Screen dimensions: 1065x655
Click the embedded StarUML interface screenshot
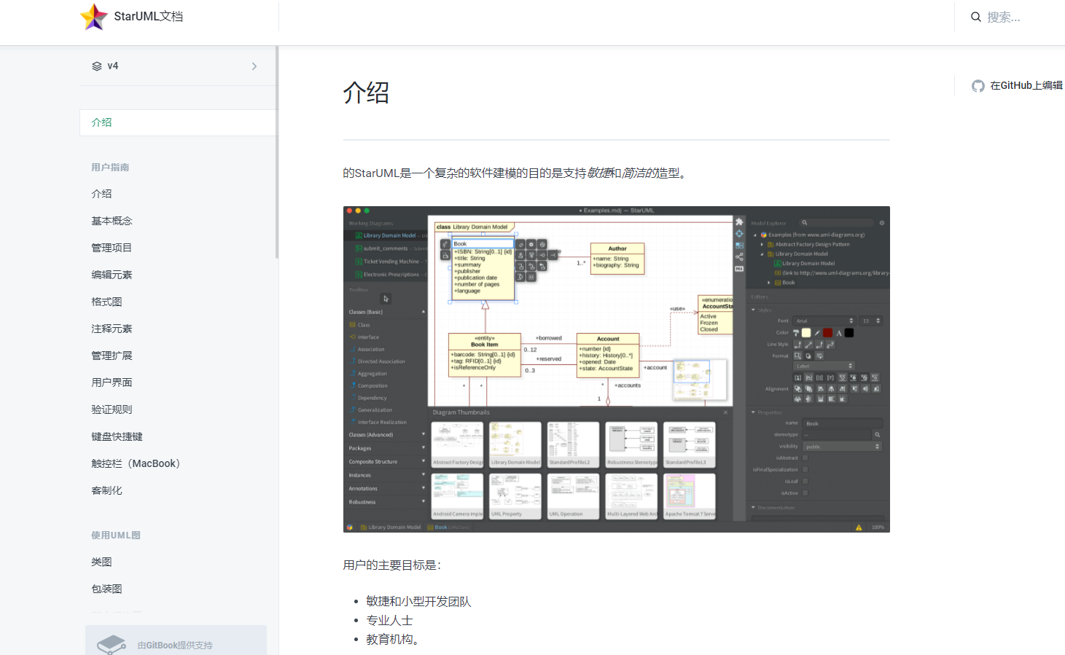[x=616, y=369]
